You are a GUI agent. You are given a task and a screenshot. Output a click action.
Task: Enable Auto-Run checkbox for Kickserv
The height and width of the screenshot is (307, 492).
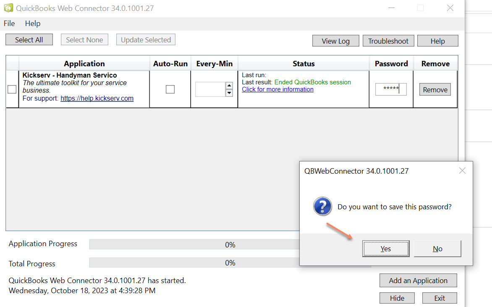click(x=170, y=89)
